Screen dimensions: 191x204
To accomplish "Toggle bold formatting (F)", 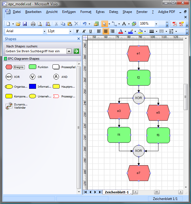I will (x=77, y=31).
